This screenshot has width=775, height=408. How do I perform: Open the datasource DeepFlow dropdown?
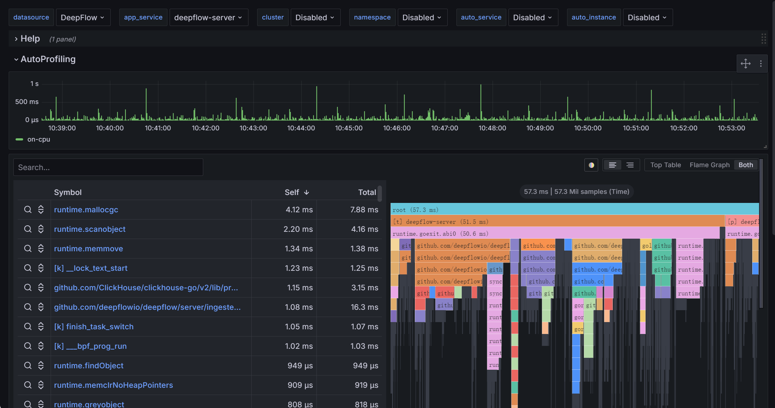[x=82, y=17]
